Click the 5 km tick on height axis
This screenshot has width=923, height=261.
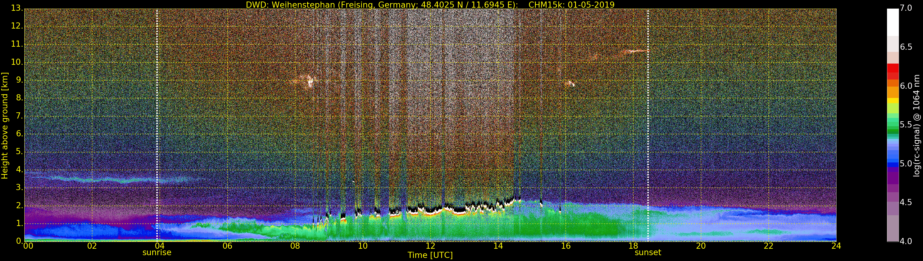coord(18,152)
